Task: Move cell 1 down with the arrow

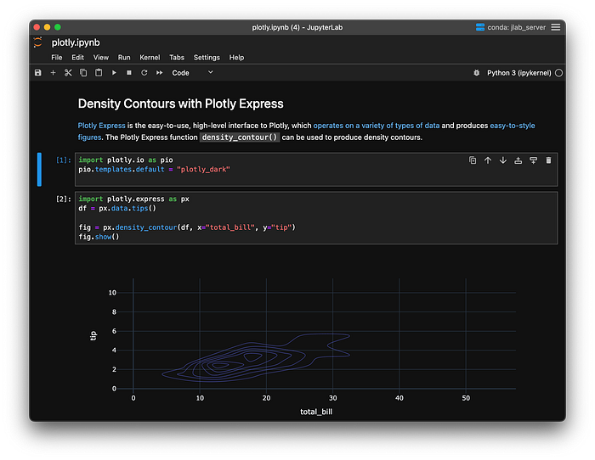Action: click(503, 160)
